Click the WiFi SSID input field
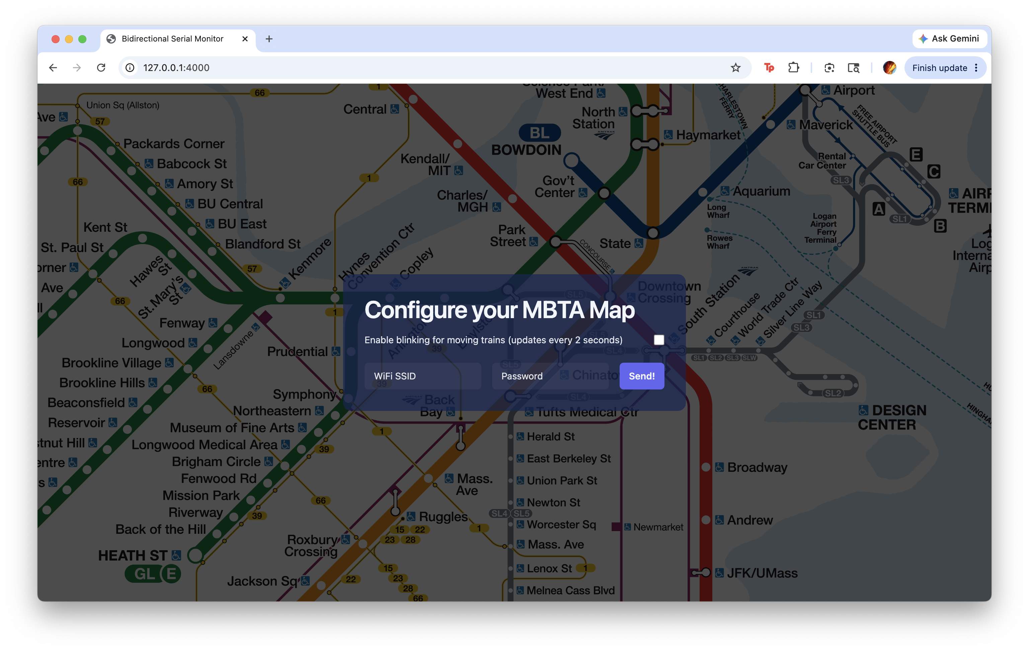 (x=423, y=376)
